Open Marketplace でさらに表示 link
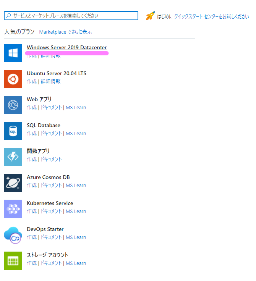 (x=65, y=32)
